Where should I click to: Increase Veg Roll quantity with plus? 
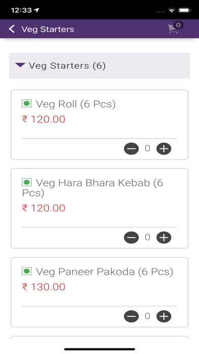coord(164,149)
